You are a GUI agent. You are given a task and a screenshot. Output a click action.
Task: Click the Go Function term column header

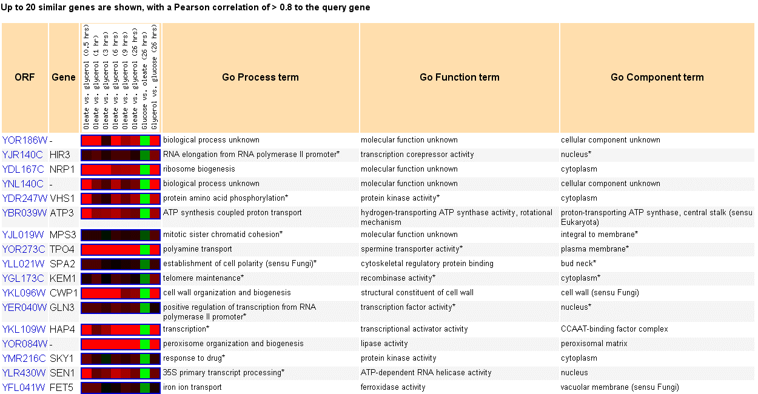coord(459,77)
